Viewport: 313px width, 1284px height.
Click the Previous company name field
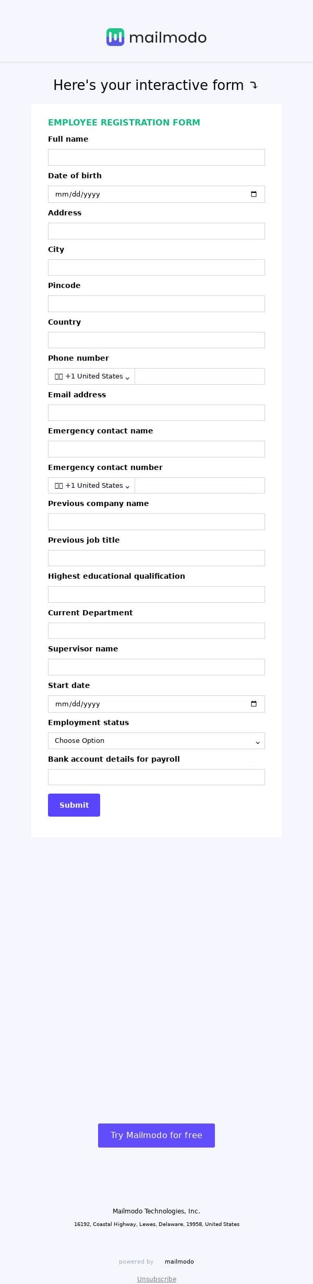coord(156,522)
